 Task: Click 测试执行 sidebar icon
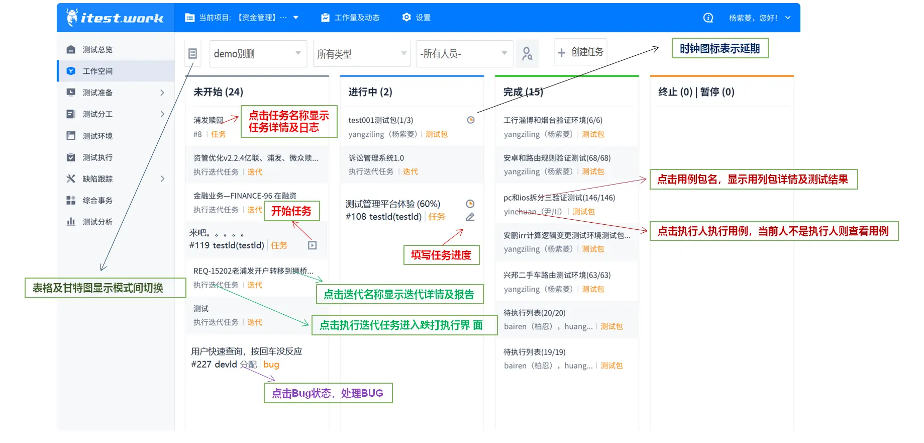click(x=71, y=157)
